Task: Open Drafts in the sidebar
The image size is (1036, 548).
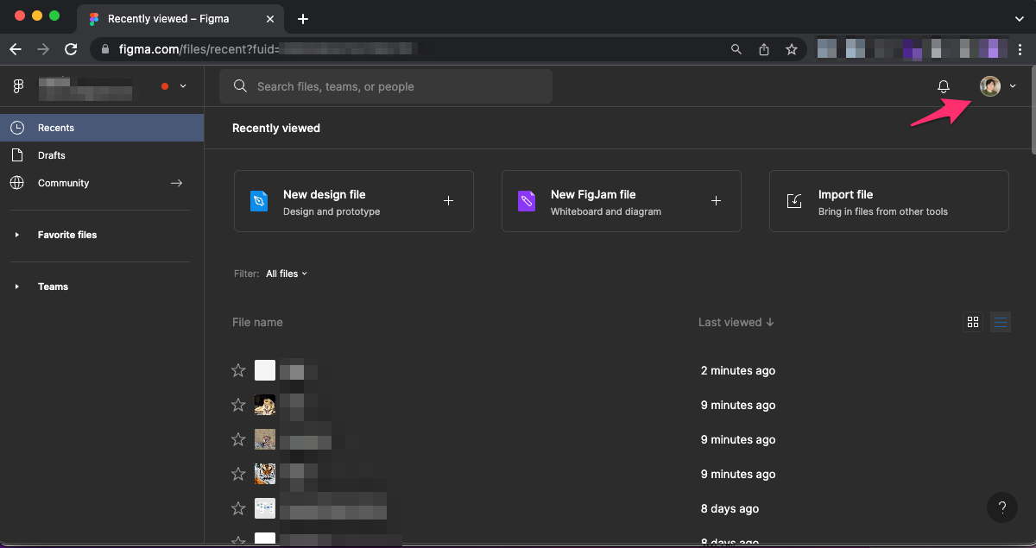Action: click(52, 155)
